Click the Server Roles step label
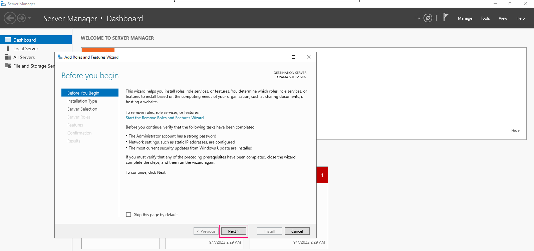Viewport: 534px width, 251px height. coord(79,117)
